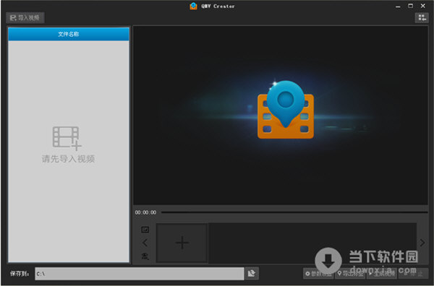
Task: Select the 文件名称 column header
Action: pos(69,34)
